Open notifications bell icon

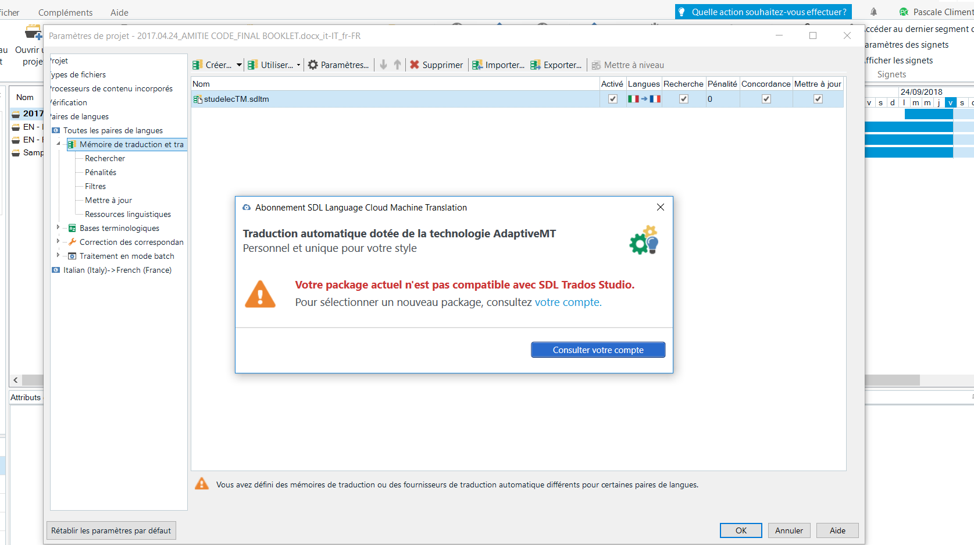(873, 12)
